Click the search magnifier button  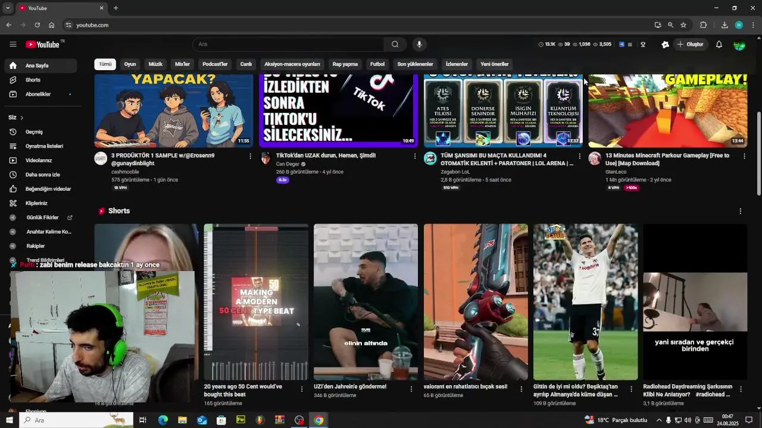point(395,44)
